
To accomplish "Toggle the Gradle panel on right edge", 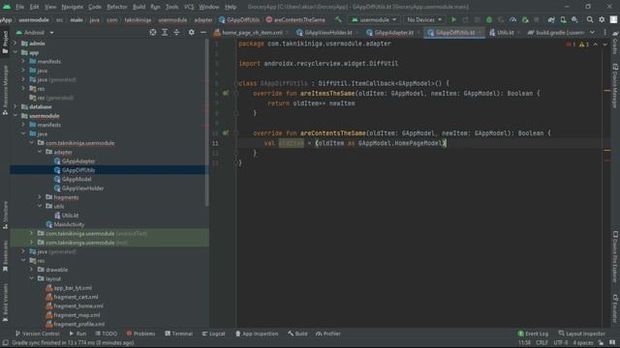I will point(615,43).
